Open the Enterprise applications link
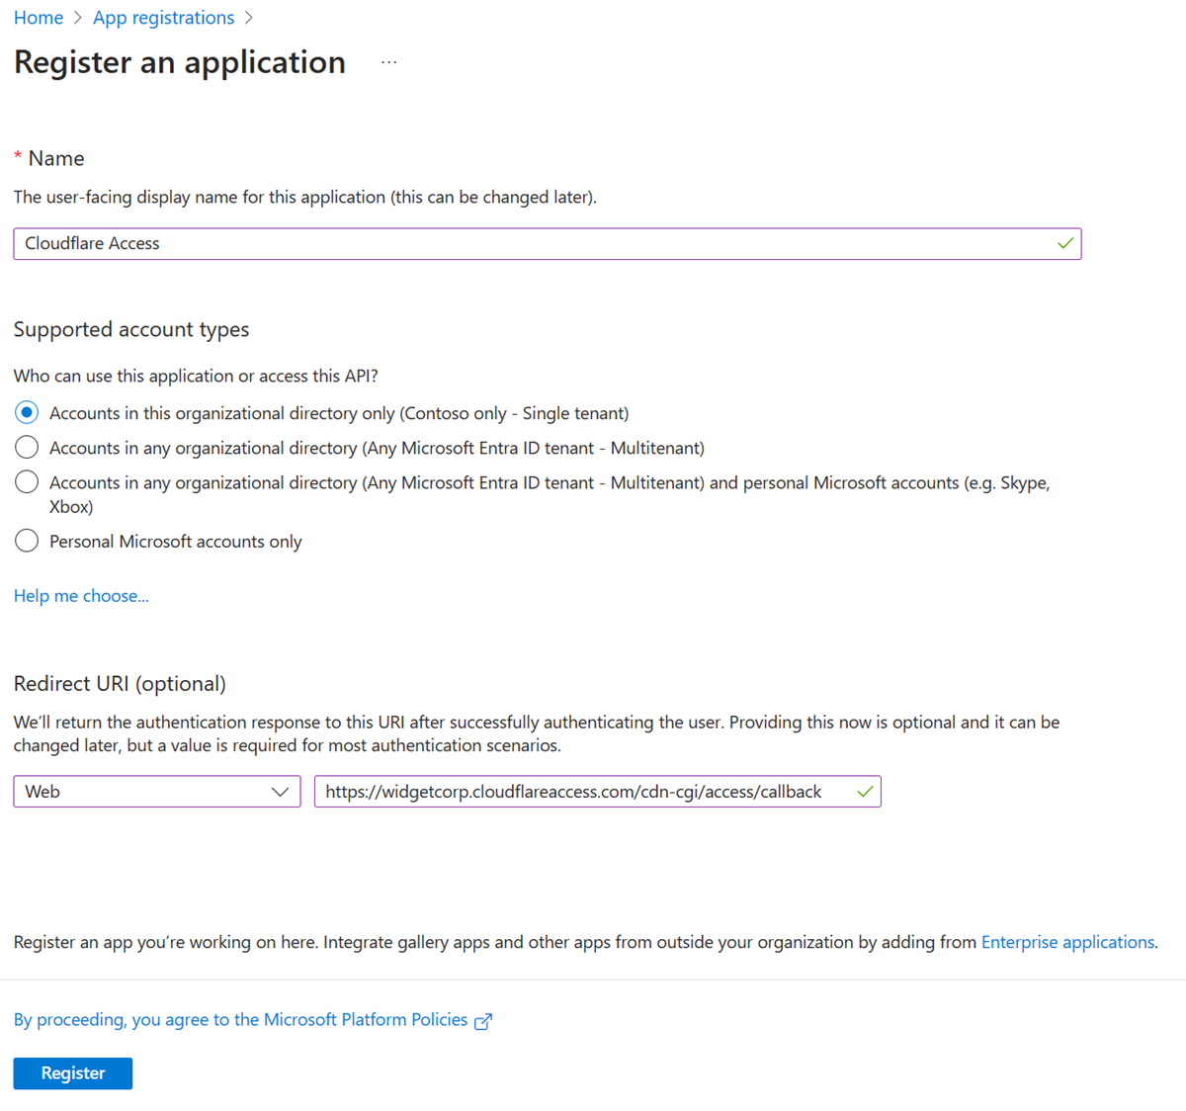The height and width of the screenshot is (1111, 1186). (1067, 942)
